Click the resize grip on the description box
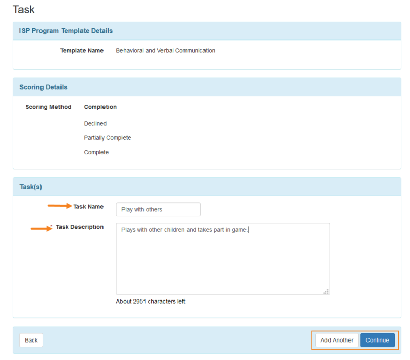Image resolution: width=410 pixels, height=360 pixels. point(326,291)
